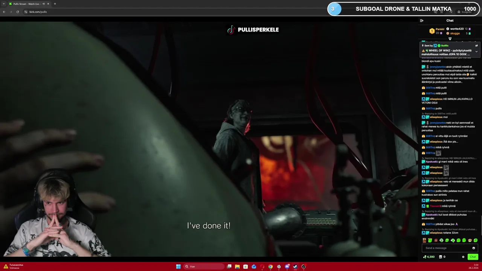Collapse the chat panel with the arrow icon
482x271 pixels.
(x=421, y=21)
